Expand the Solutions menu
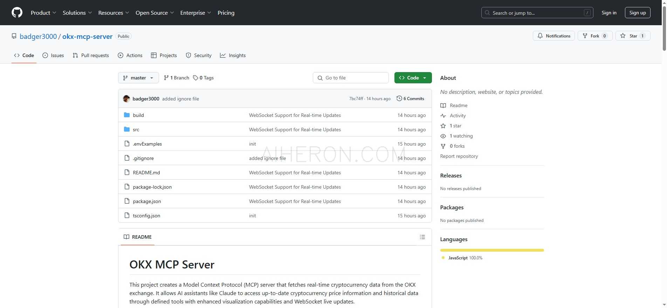 tap(77, 13)
